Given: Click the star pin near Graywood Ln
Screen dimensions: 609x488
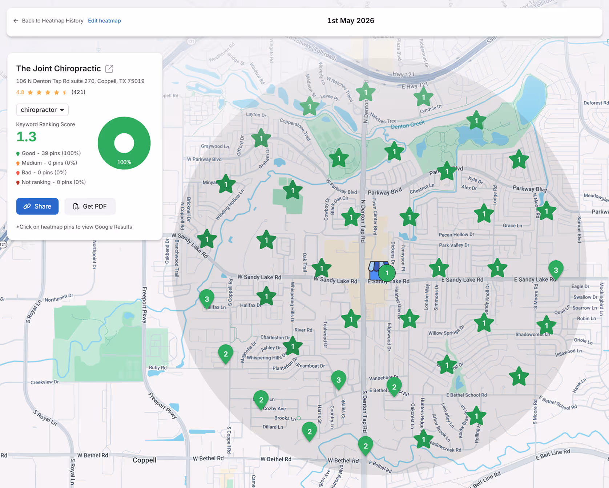Looking at the screenshot, I should point(261,138).
